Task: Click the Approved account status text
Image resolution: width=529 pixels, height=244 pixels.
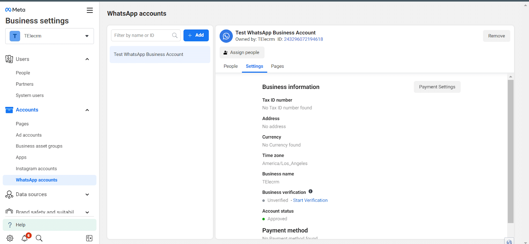Action: (277, 219)
